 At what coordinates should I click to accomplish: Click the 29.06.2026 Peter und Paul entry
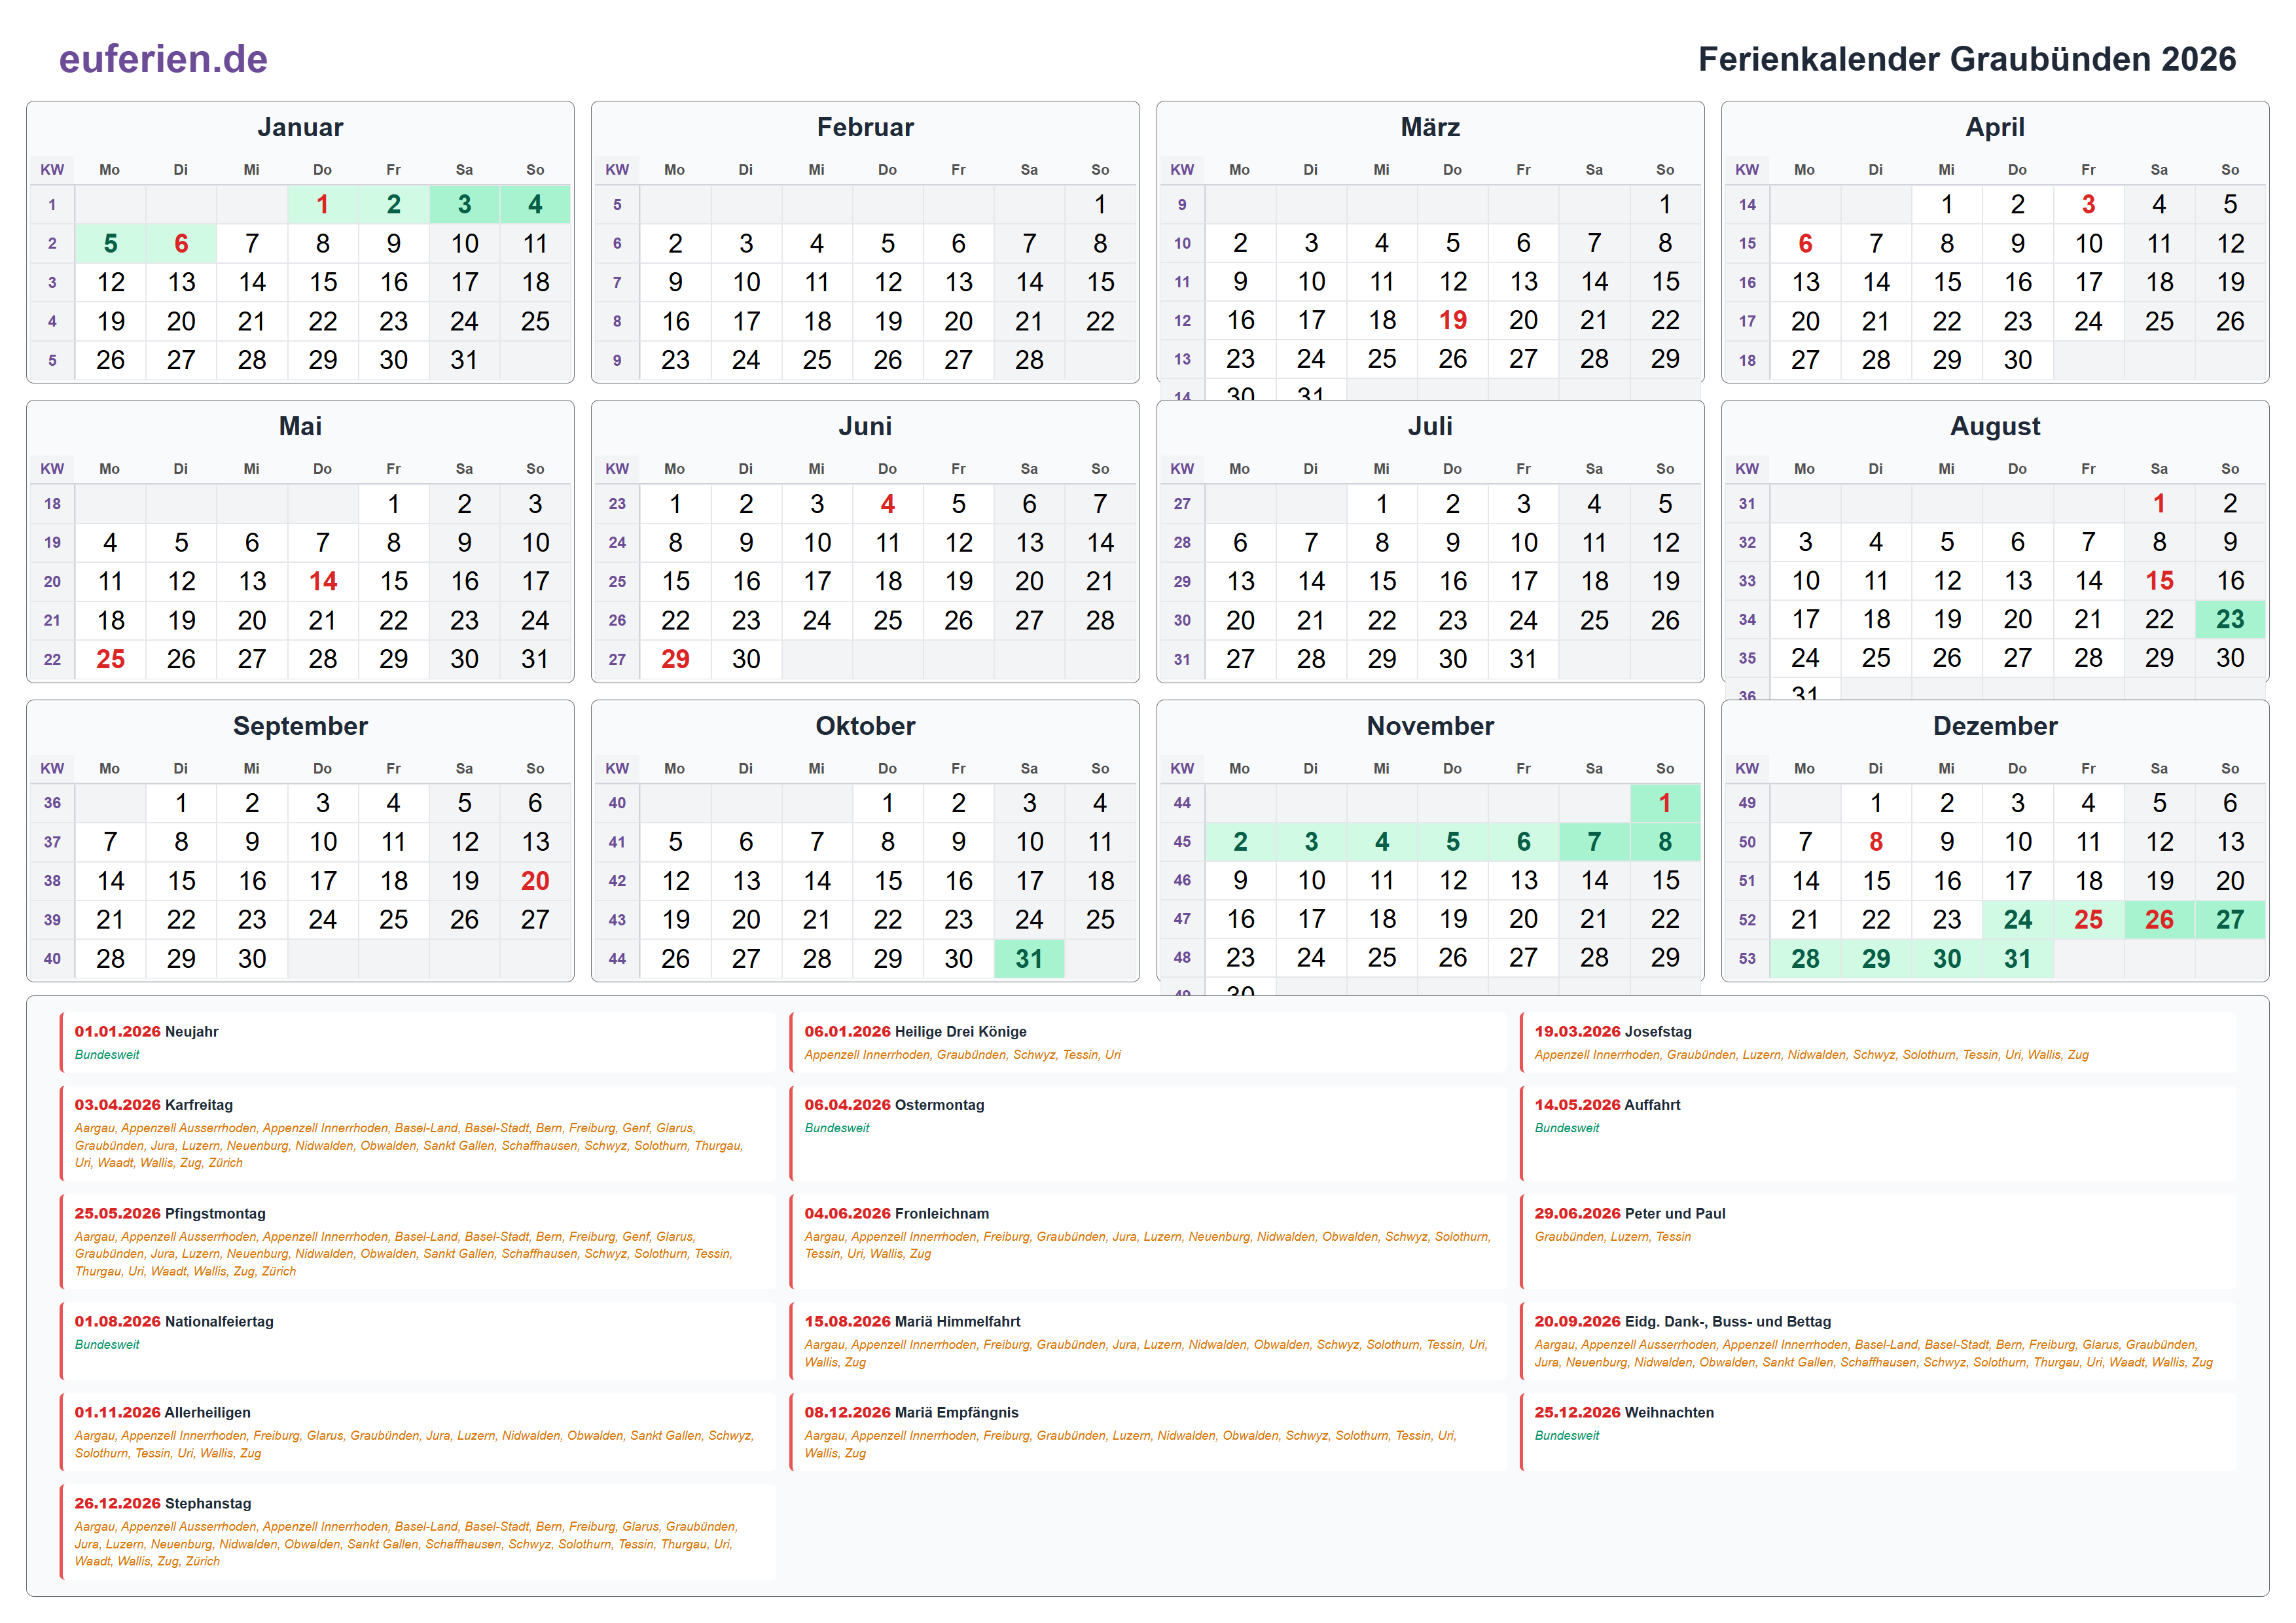[1878, 1242]
